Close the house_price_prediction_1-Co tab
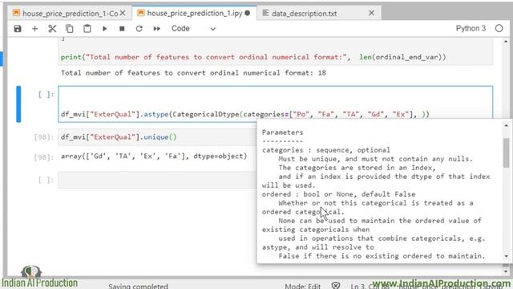 coord(123,13)
